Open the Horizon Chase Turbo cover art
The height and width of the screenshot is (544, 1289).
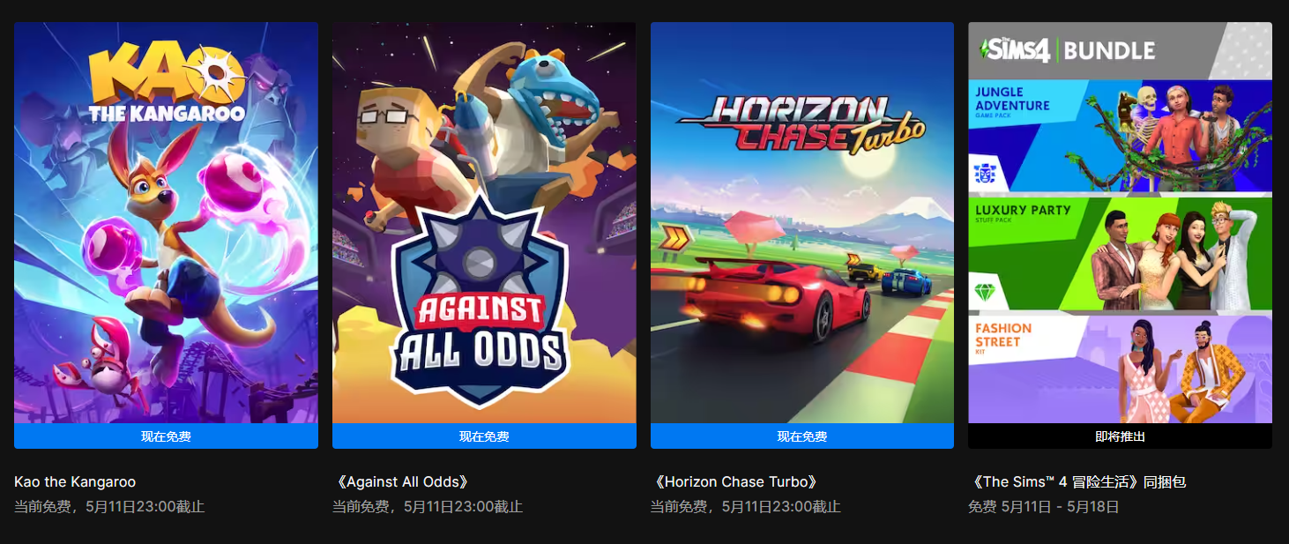point(802,222)
